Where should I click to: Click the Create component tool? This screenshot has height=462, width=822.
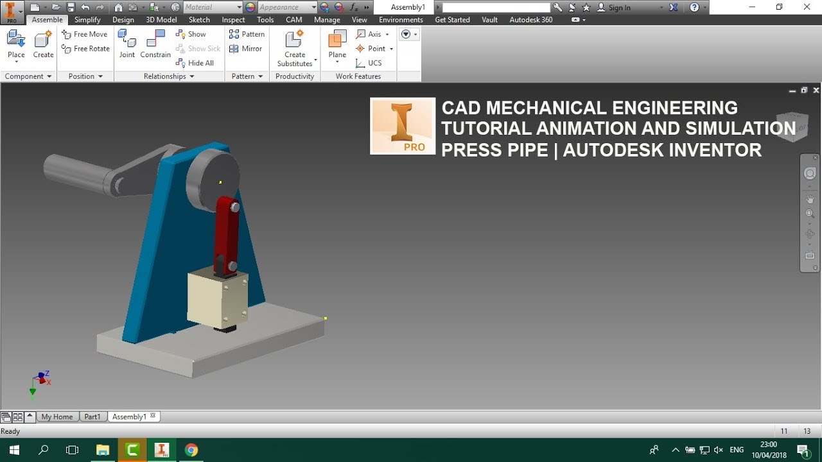click(43, 44)
